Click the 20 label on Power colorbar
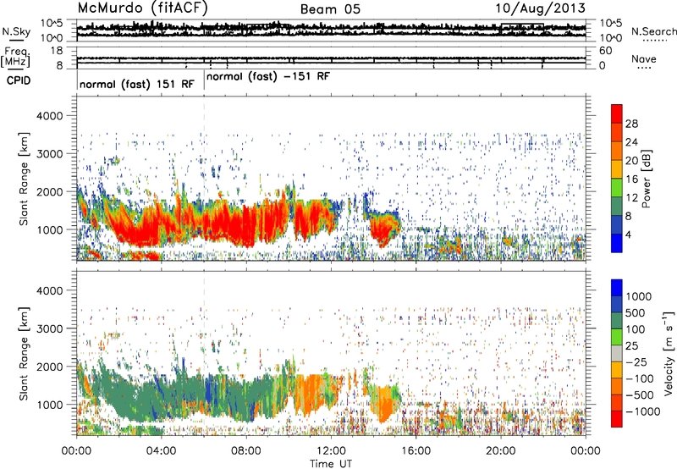 click(x=631, y=161)
